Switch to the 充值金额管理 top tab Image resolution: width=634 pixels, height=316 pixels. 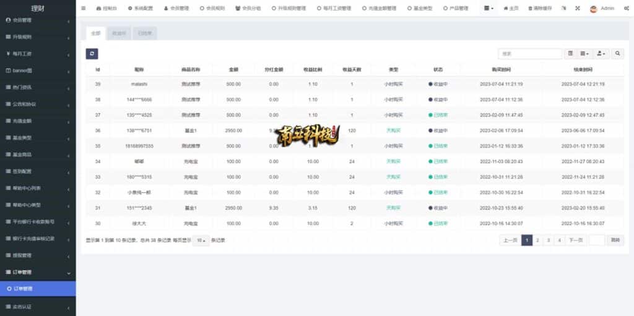coord(380,8)
